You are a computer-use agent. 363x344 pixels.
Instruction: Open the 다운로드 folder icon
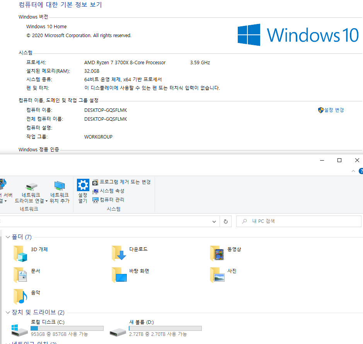point(119,253)
